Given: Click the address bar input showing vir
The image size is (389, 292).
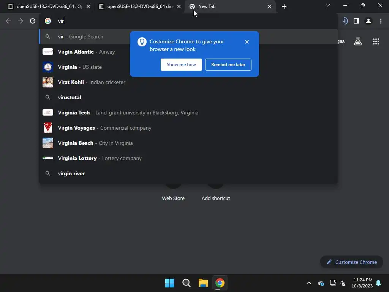Looking at the screenshot, I should [188, 21].
